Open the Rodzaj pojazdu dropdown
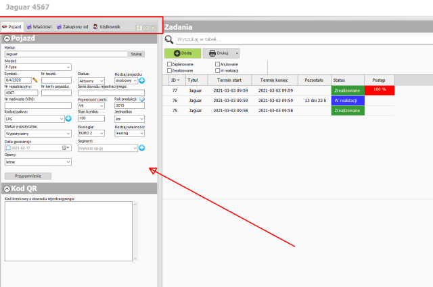This screenshot has height=287, width=433. click(x=127, y=80)
